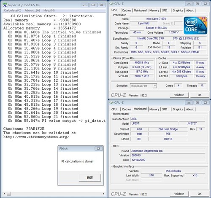Screen dimensions: 211x198
Task: Open the Calculate(C) menu in Super PI
Action: tap(13, 11)
